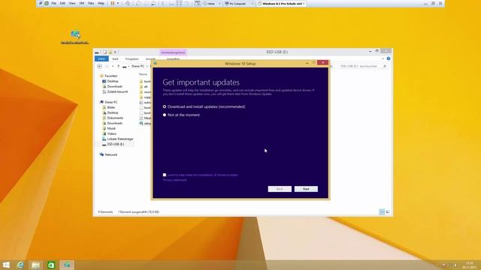
Task: Click Properties icon in Explorer quick access toolbar
Action: 105,52
